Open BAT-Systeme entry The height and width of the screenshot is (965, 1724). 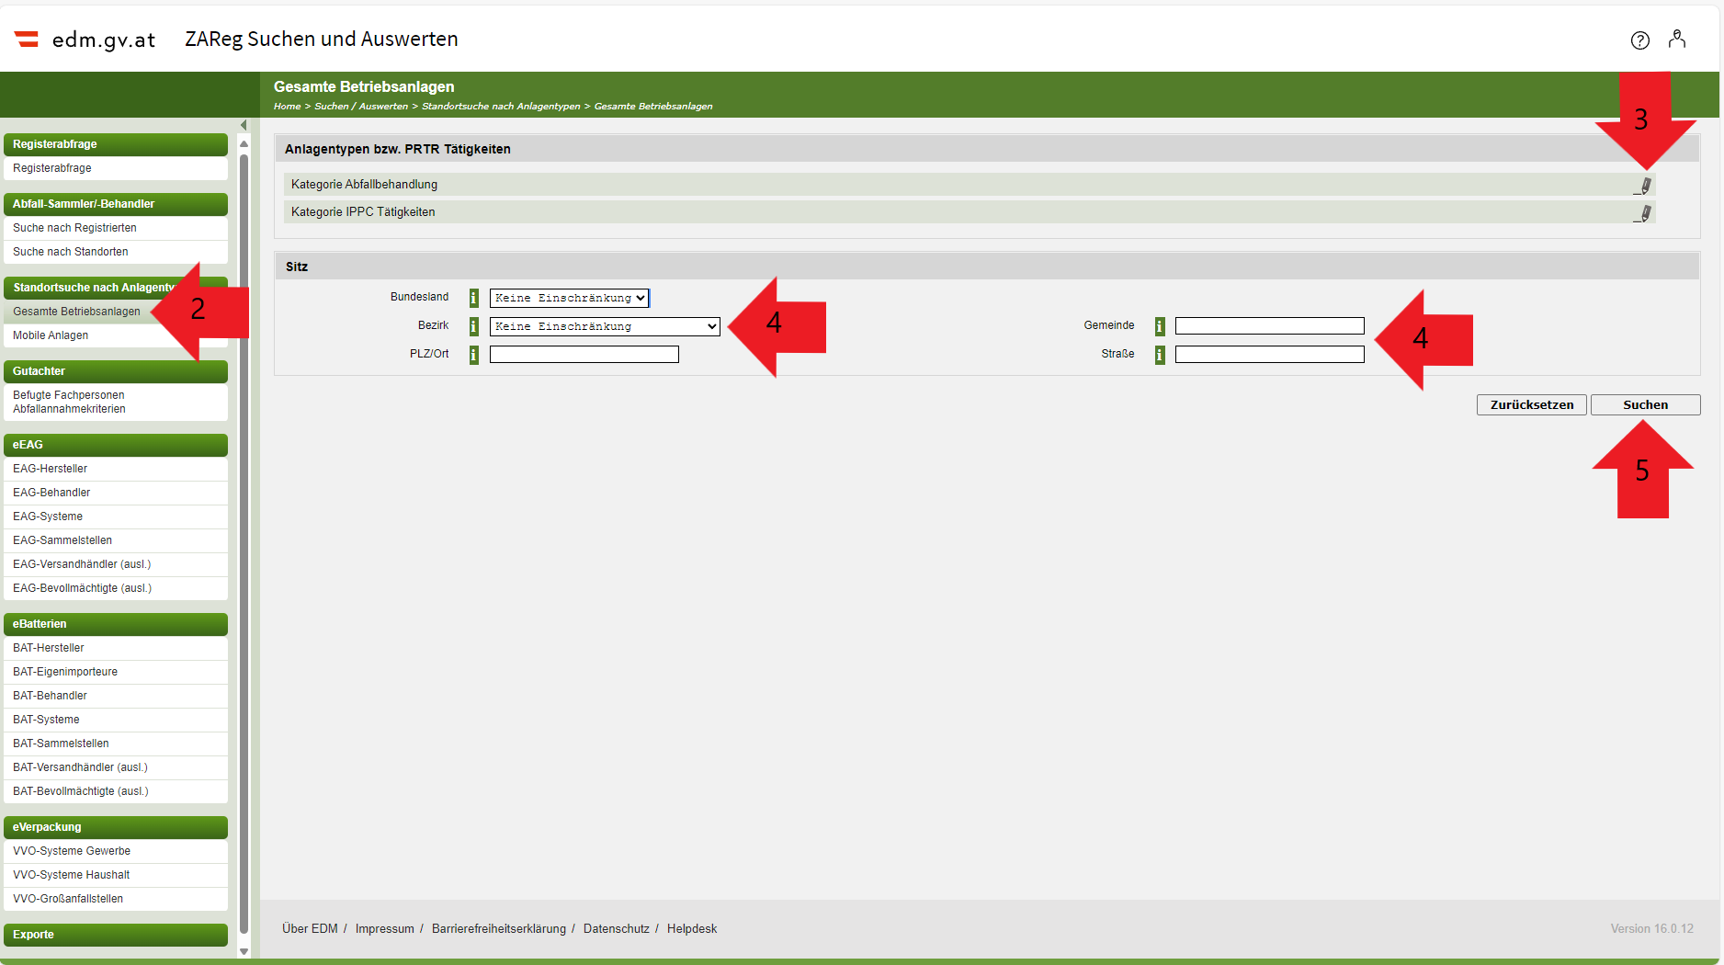[116, 720]
